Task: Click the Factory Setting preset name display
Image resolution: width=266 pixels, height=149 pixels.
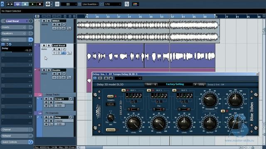Action: [175, 84]
